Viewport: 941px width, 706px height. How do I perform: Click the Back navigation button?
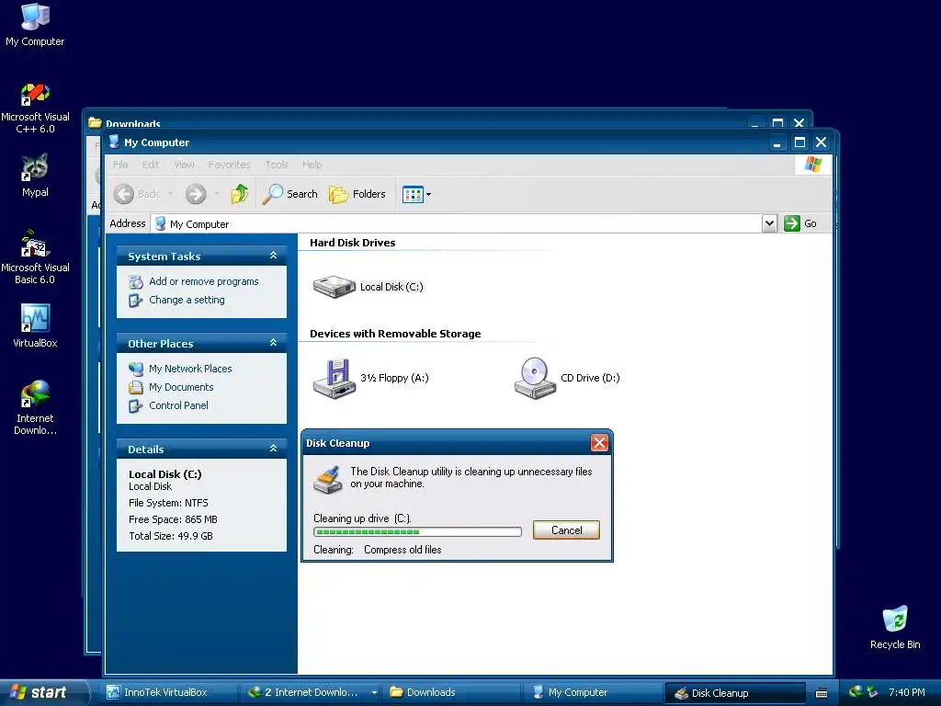137,194
